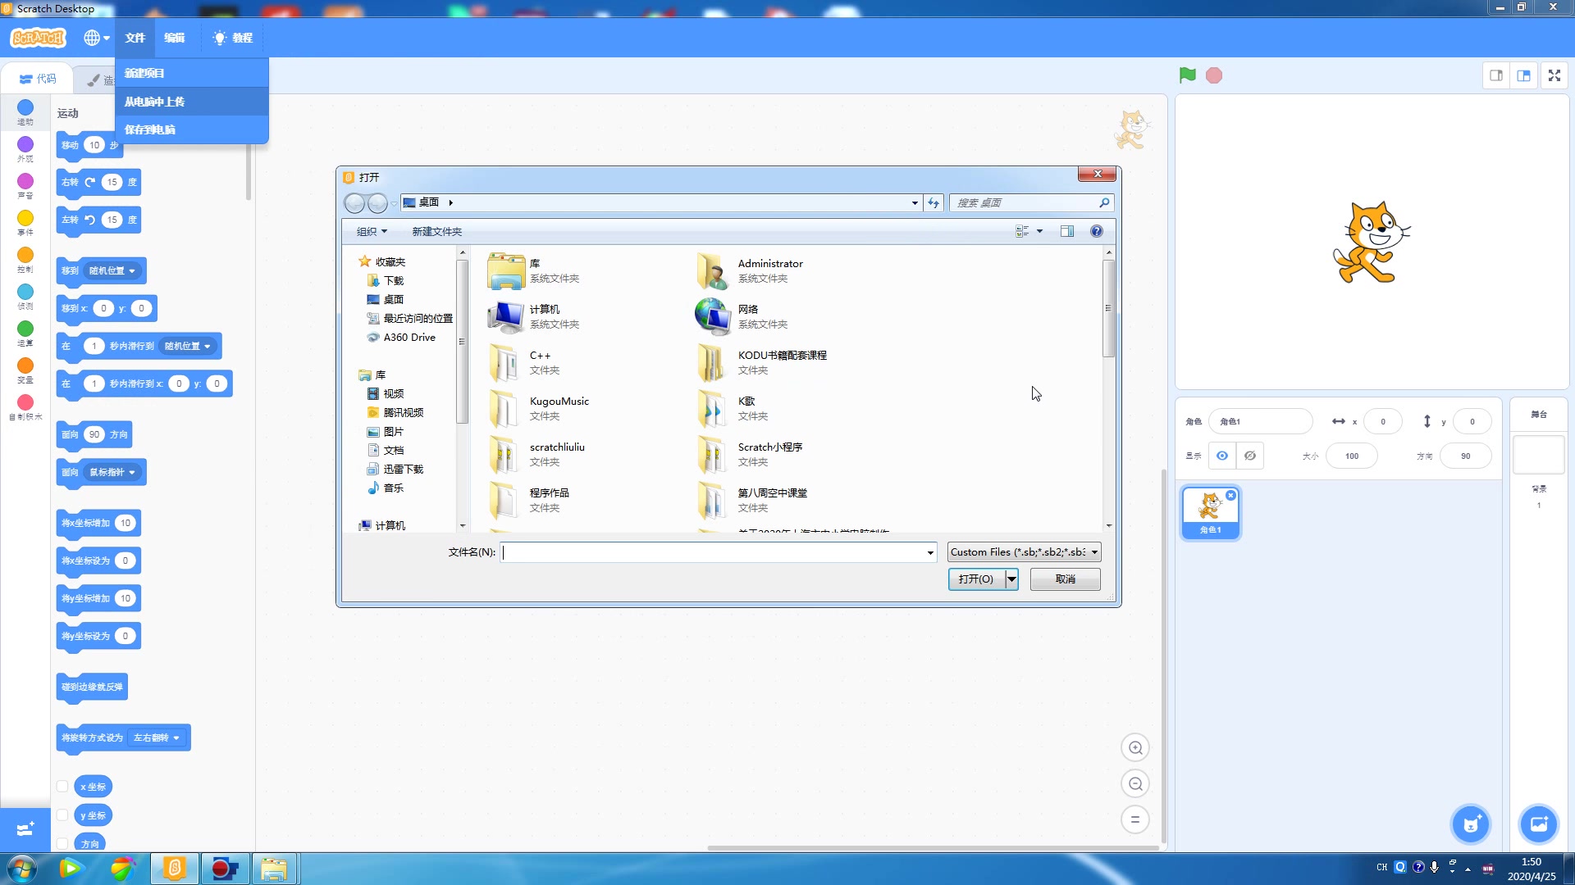
Task: Open the language globe menu
Action: pos(96,38)
